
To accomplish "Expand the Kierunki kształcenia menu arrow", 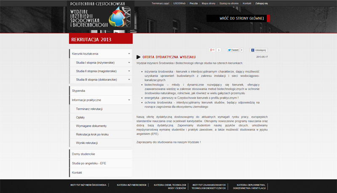I will 129,54.
